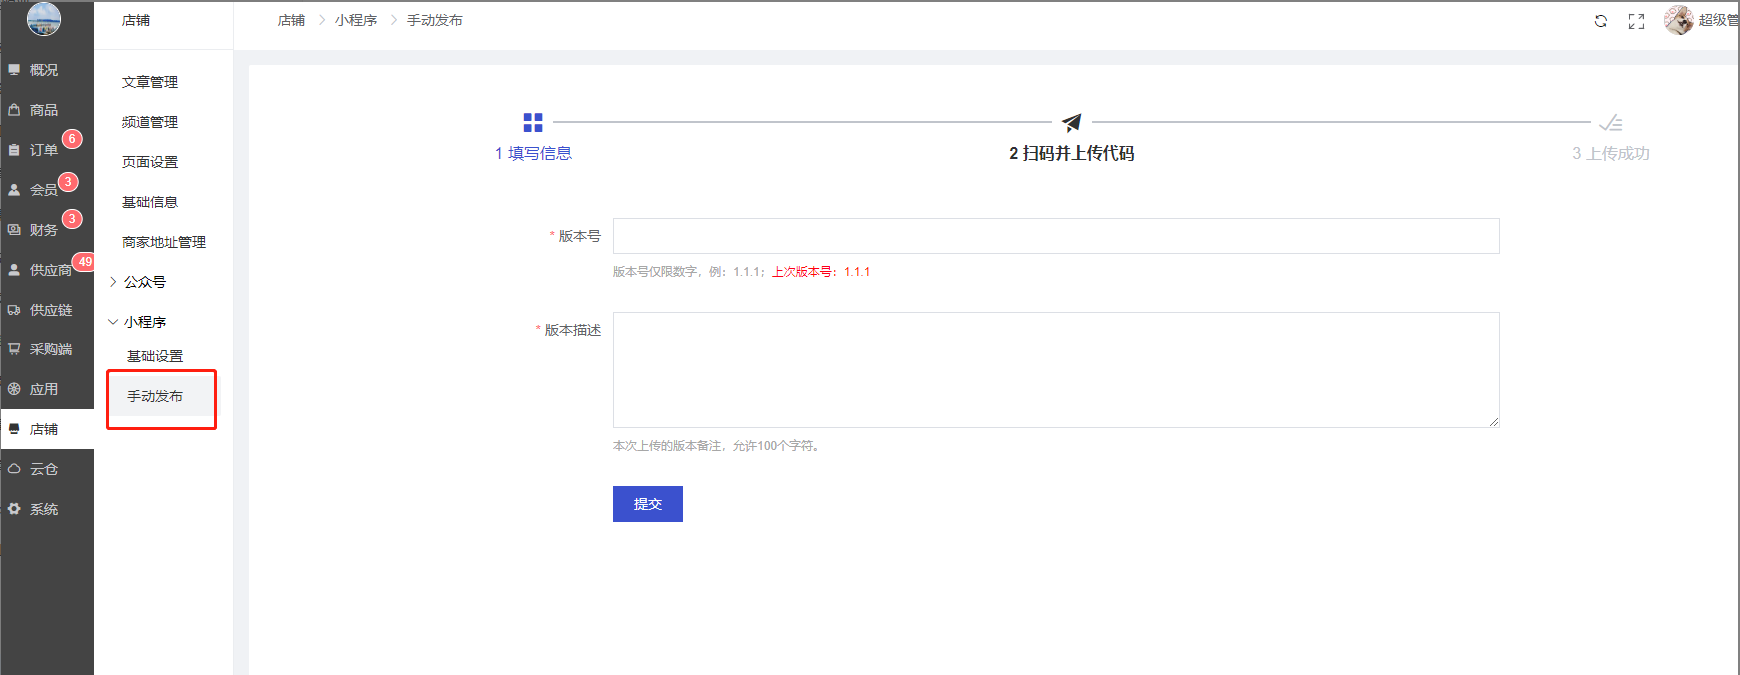Open the 云仓 cloud warehouse section

[44, 469]
